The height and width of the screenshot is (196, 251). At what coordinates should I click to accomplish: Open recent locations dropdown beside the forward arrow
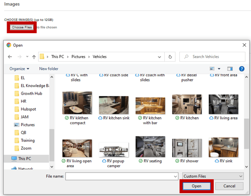pyautogui.click(x=27, y=57)
